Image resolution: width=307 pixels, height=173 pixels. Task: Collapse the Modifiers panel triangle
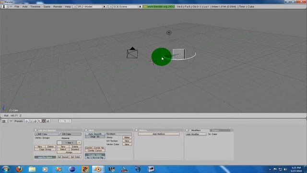pos(187,130)
